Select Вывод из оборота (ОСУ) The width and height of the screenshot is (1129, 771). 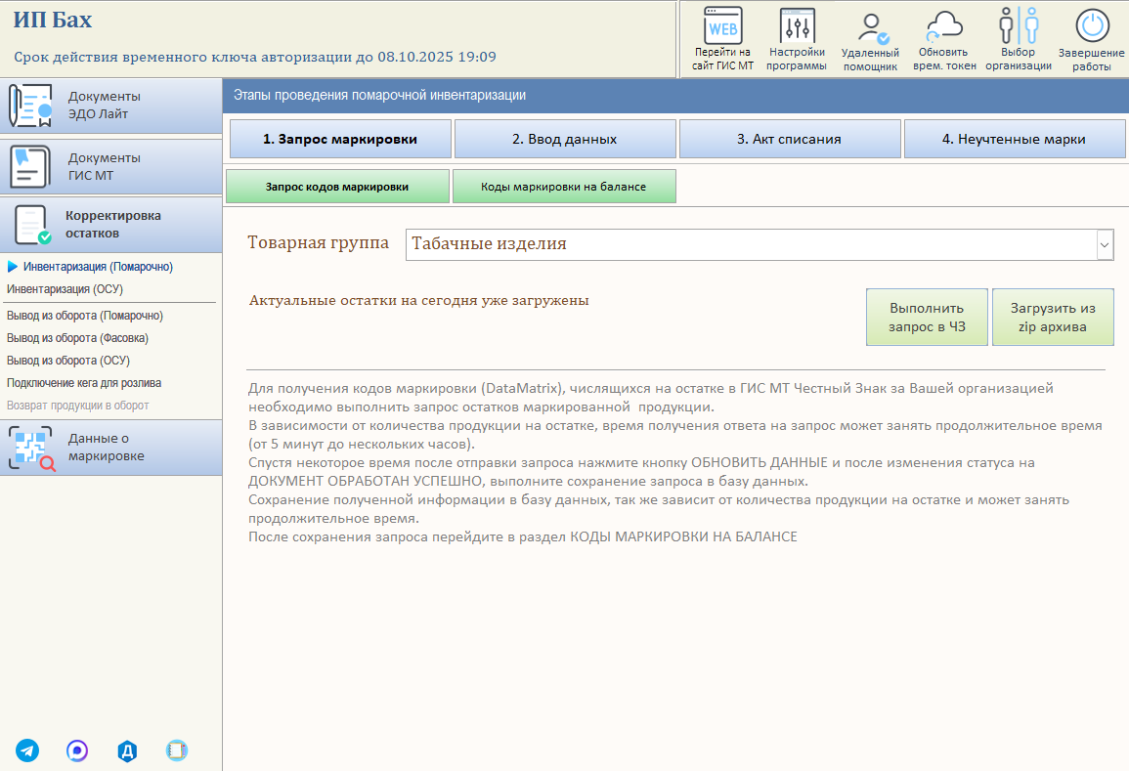click(x=68, y=360)
